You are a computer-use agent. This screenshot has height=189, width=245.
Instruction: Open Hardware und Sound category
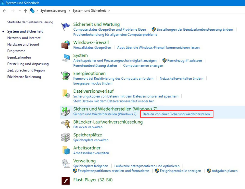coord(23,44)
